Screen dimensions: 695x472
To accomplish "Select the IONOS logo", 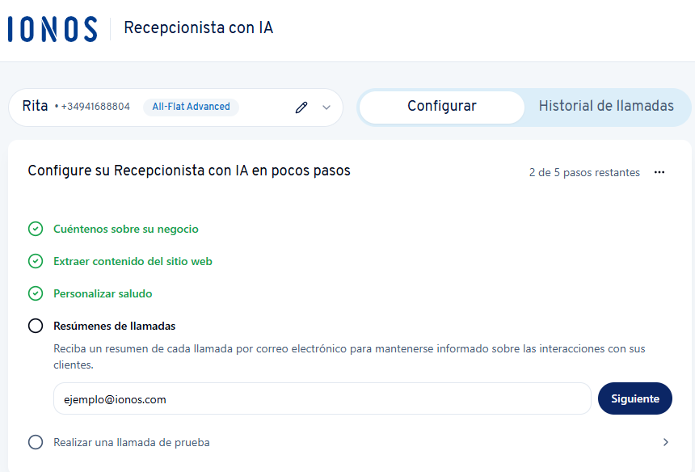I will click(x=52, y=27).
